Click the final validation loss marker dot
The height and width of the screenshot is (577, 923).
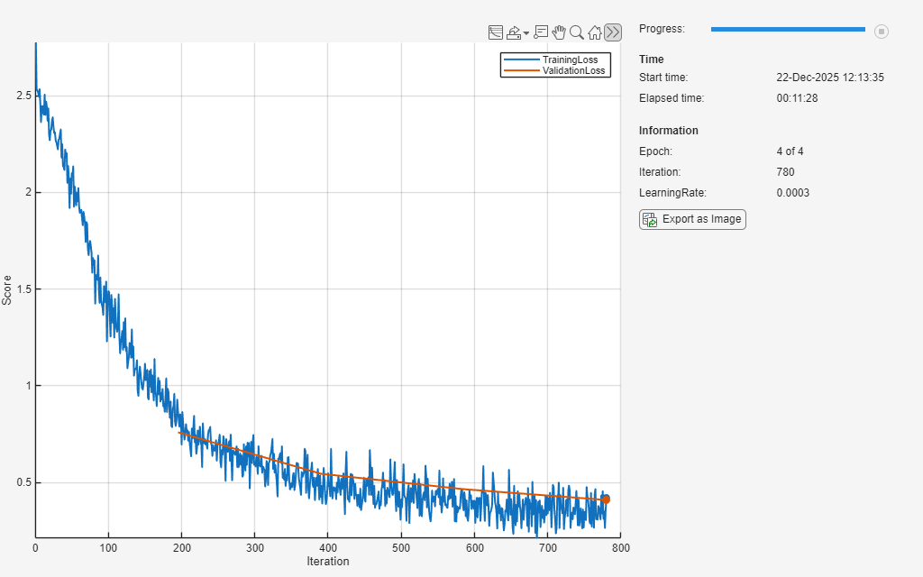click(x=606, y=499)
